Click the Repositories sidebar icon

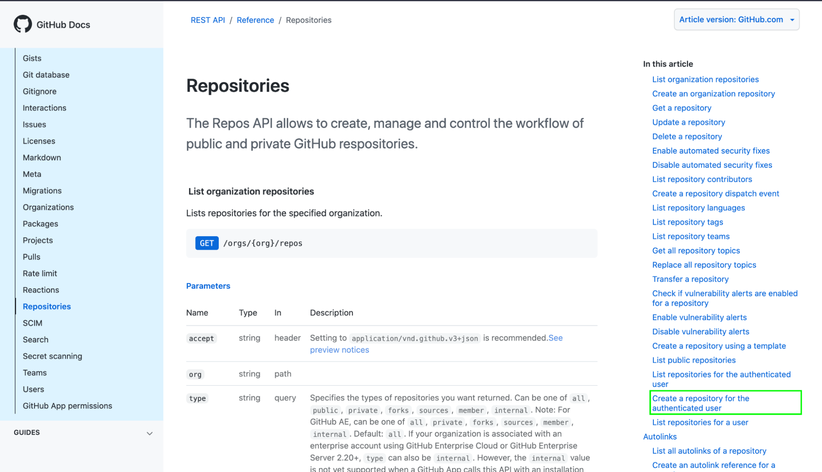[x=46, y=306]
